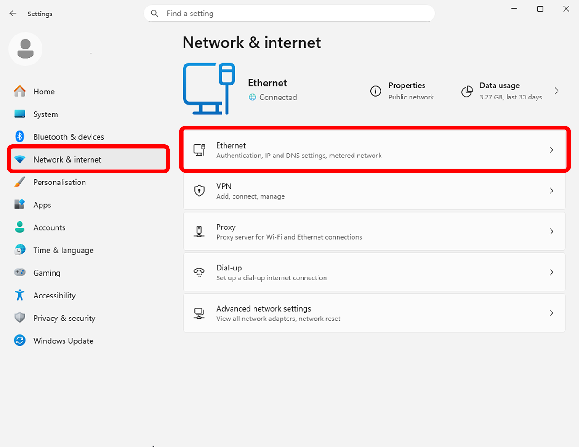Click the Properties info icon

pos(375,91)
